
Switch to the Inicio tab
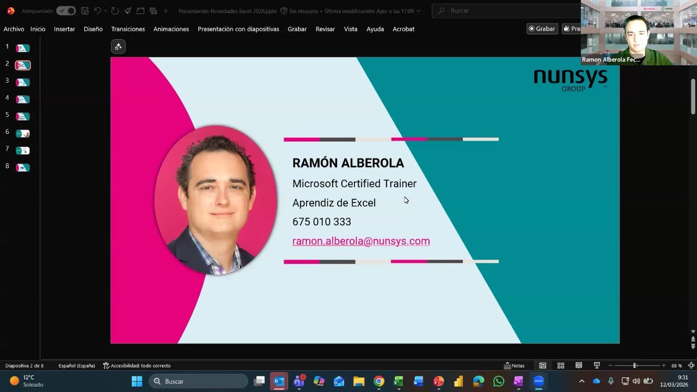38,29
